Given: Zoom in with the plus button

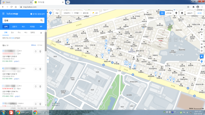Looking at the screenshot, I should pyautogui.click(x=202, y=35).
